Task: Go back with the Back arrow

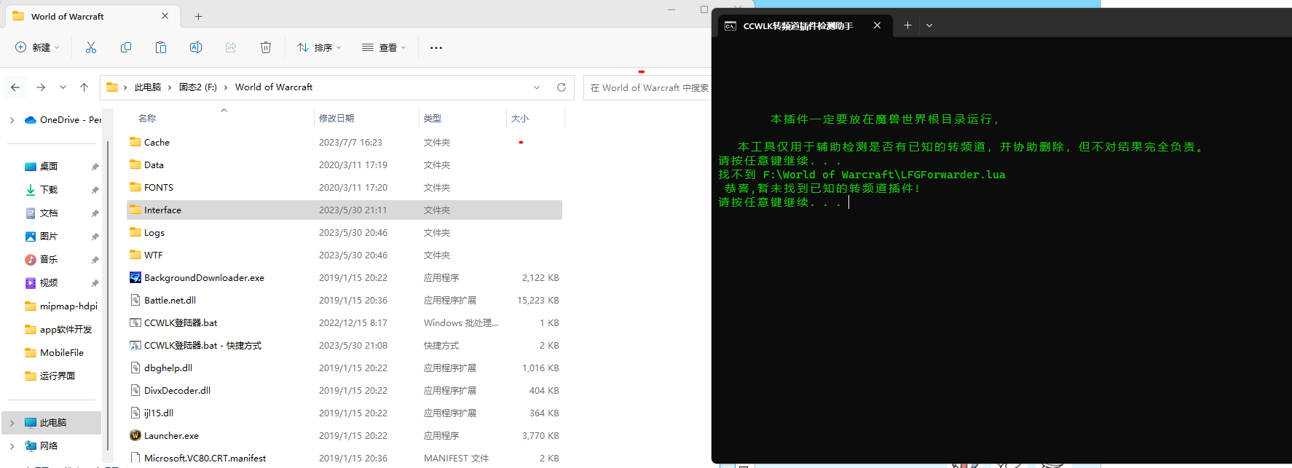Action: 15,87
